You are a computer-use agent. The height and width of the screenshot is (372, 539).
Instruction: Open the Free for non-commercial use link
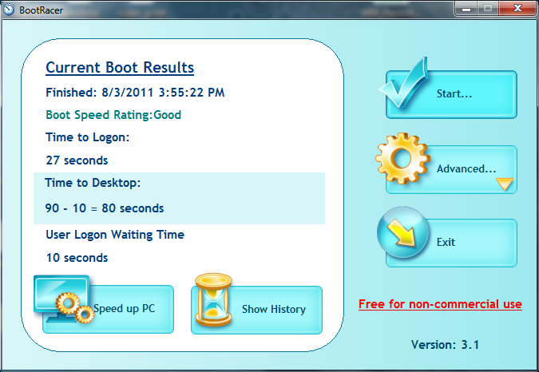[440, 304]
